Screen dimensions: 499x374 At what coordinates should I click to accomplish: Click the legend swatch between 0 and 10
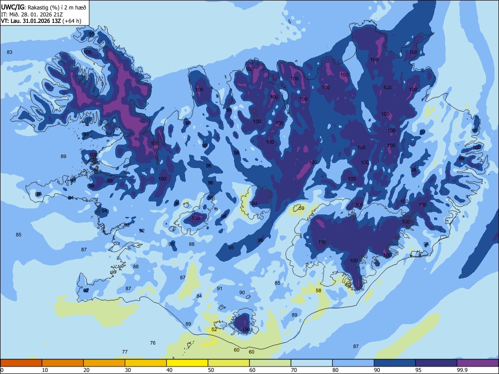coord(21,363)
